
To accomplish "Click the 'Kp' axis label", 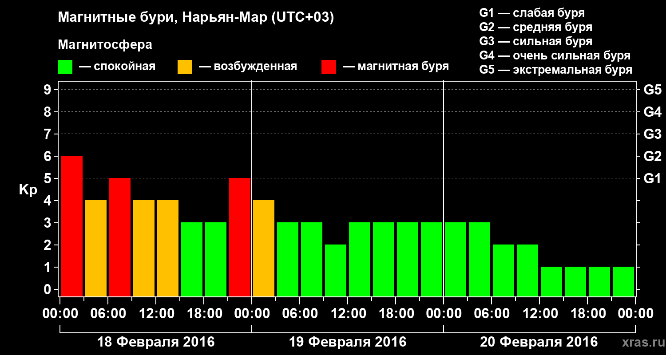I will (28, 190).
